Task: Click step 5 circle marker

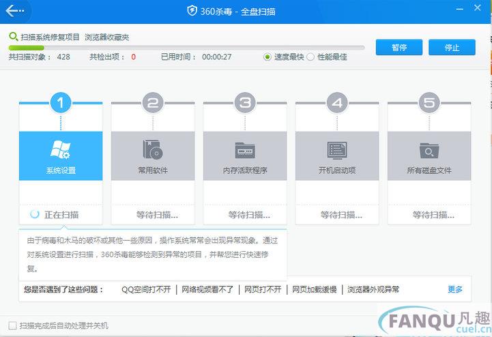Action: (429, 102)
